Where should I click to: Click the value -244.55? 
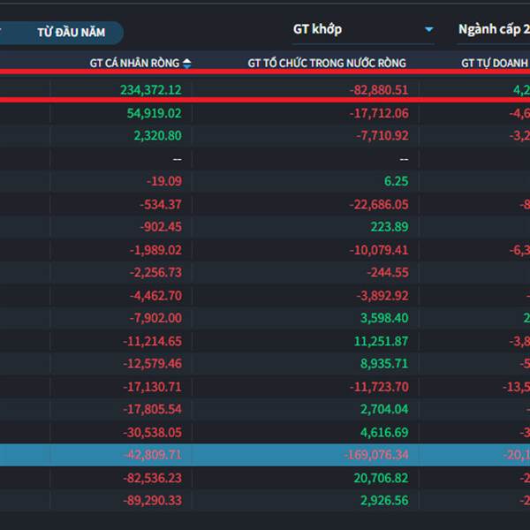click(x=388, y=272)
